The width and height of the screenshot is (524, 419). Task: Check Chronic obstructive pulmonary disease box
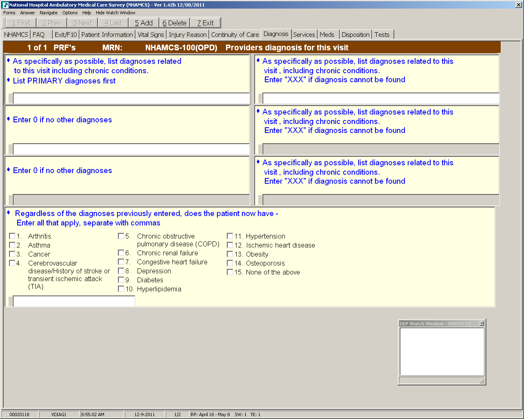(121, 236)
